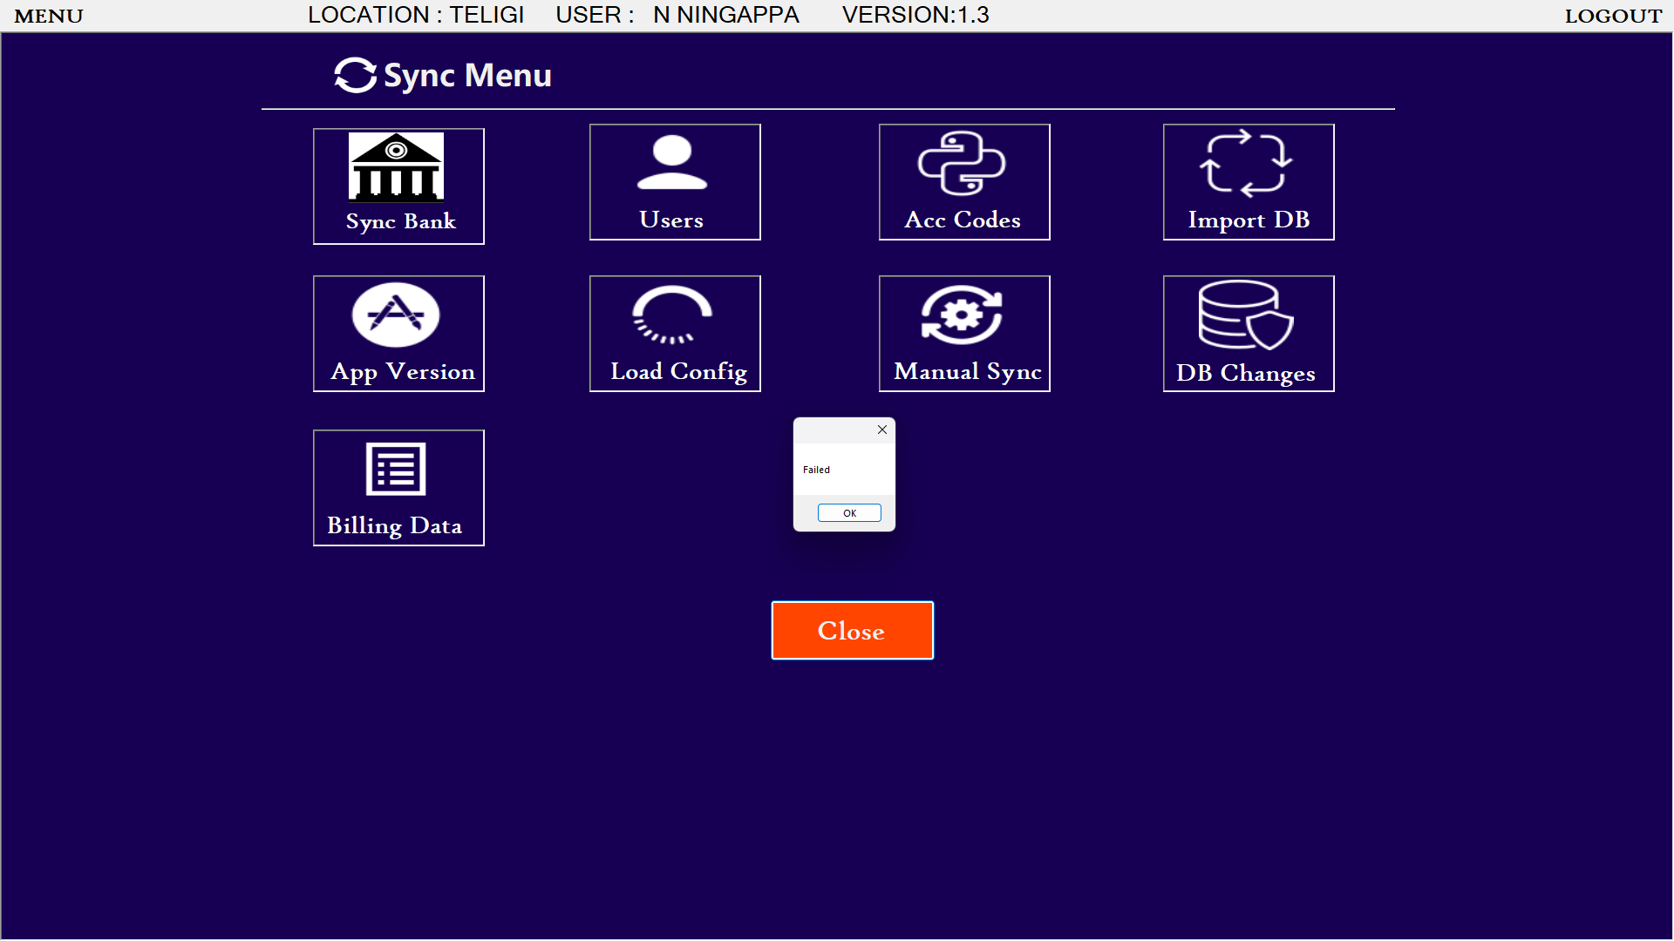Screen dimensions: 1674x941
Task: Click the Sync Menu heading text
Action: [467, 76]
